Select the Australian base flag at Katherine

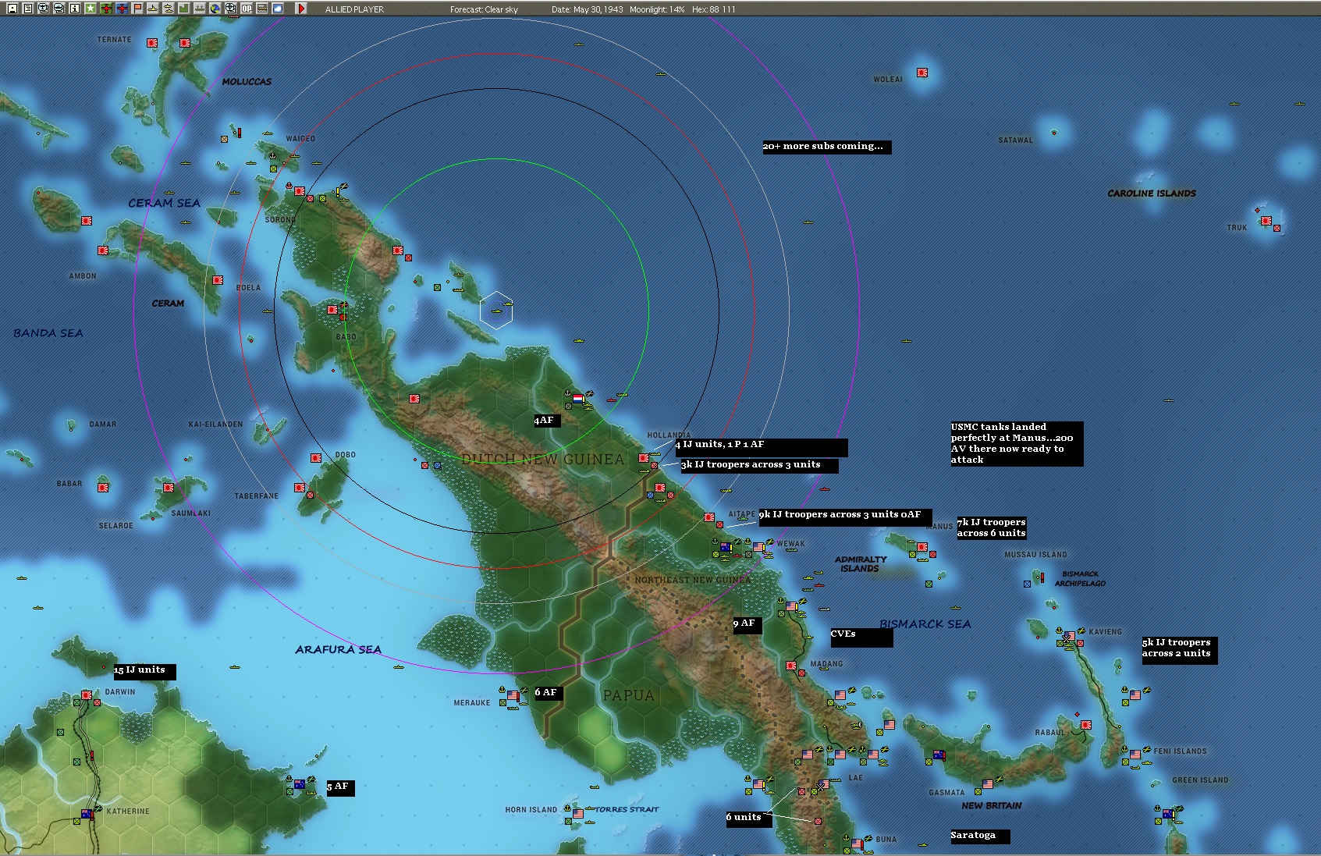[x=87, y=814]
